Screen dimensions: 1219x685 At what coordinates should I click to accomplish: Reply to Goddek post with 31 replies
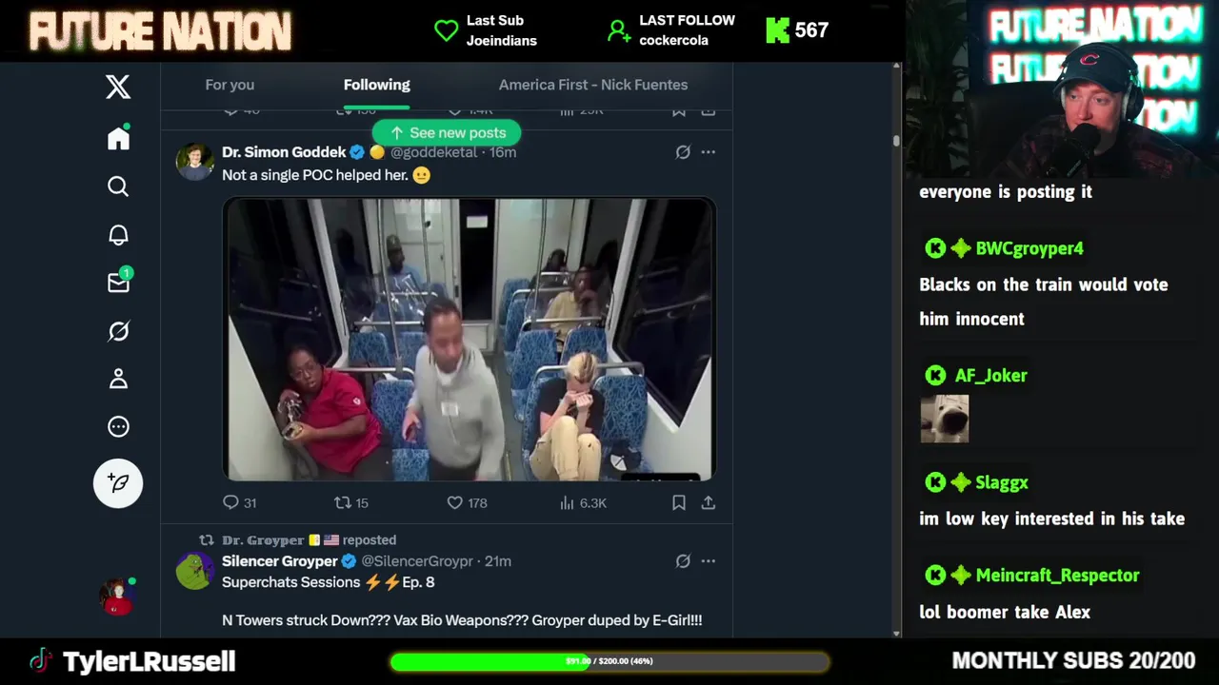click(239, 502)
